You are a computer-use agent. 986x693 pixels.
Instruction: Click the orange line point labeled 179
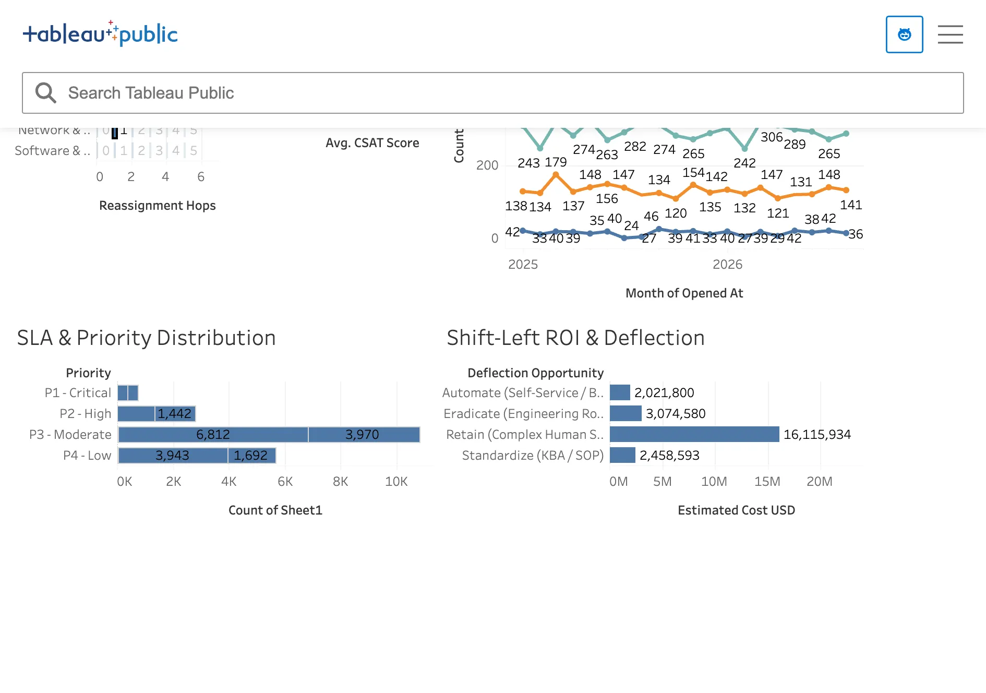(556, 175)
